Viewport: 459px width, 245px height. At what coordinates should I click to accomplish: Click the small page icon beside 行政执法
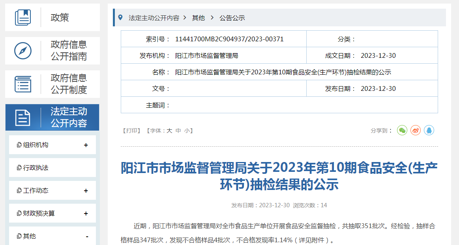point(19,168)
